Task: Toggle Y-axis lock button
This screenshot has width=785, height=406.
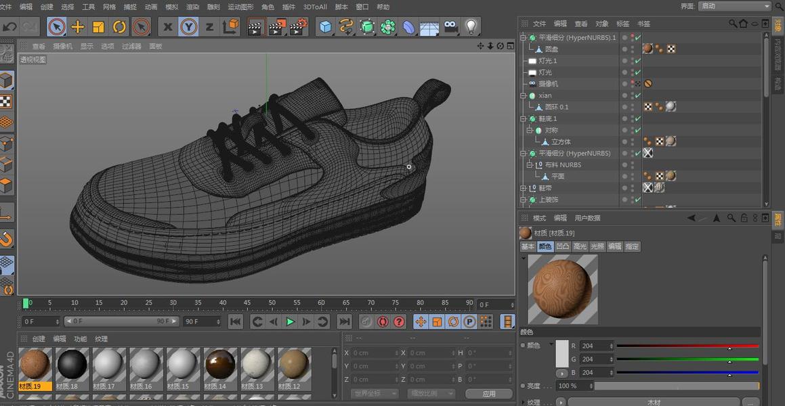Action: 188,27
